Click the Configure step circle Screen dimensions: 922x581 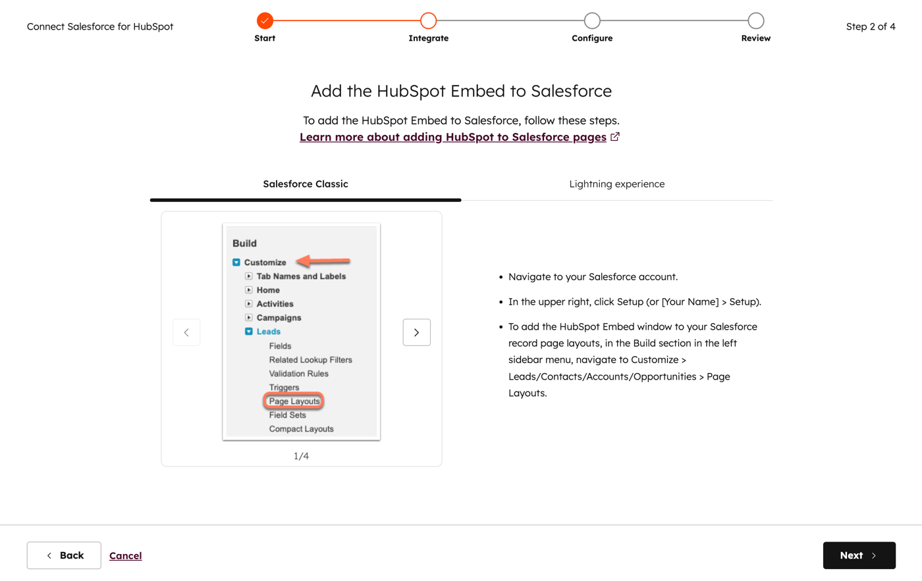(x=591, y=20)
